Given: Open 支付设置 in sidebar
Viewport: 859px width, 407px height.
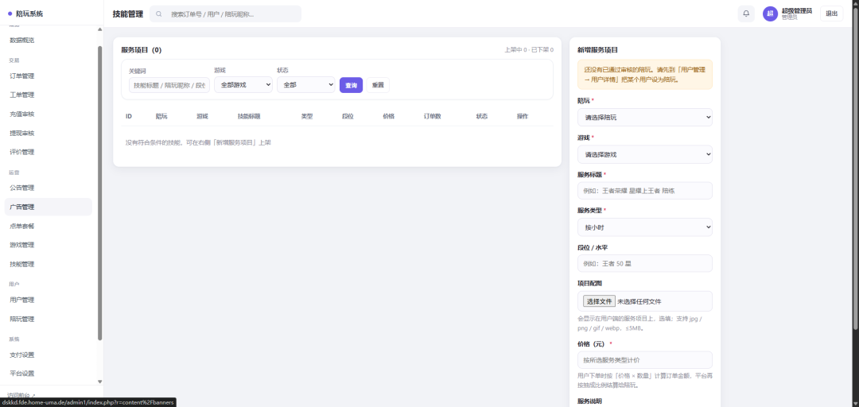Looking at the screenshot, I should click(49, 355).
